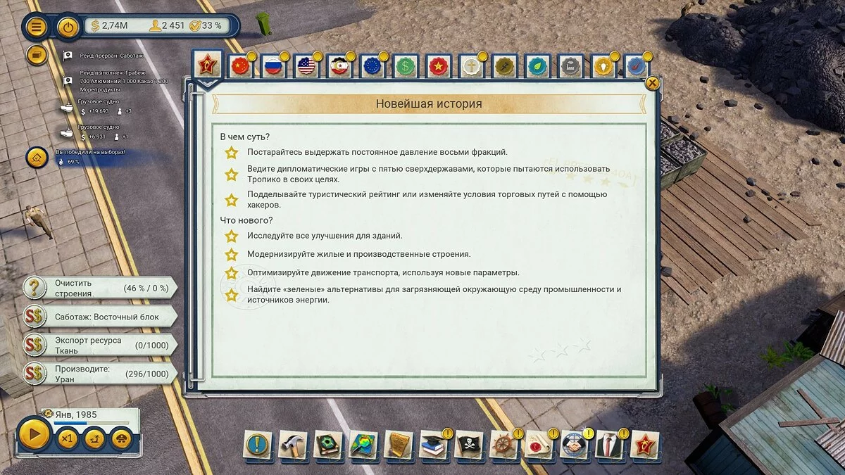The width and height of the screenshot is (845, 475).
Task: Click the 33 % approval rating
Action: tap(206, 26)
